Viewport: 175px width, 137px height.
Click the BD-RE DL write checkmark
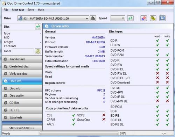pyautogui.click(x=167, y=124)
